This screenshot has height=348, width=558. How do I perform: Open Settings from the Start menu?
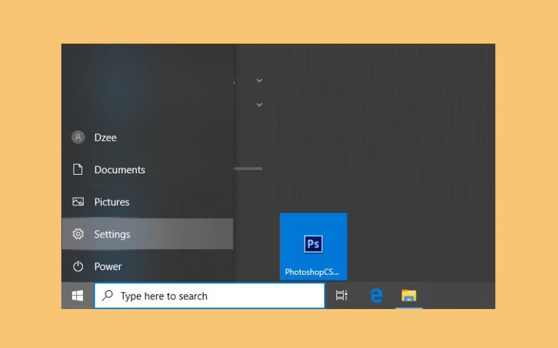pyautogui.click(x=147, y=234)
